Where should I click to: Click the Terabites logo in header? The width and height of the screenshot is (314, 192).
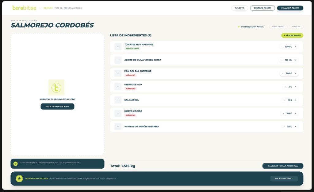pyautogui.click(x=24, y=8)
